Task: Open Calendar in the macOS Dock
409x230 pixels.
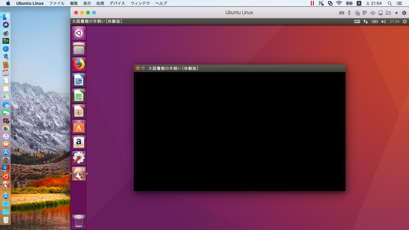Action: 6,72
